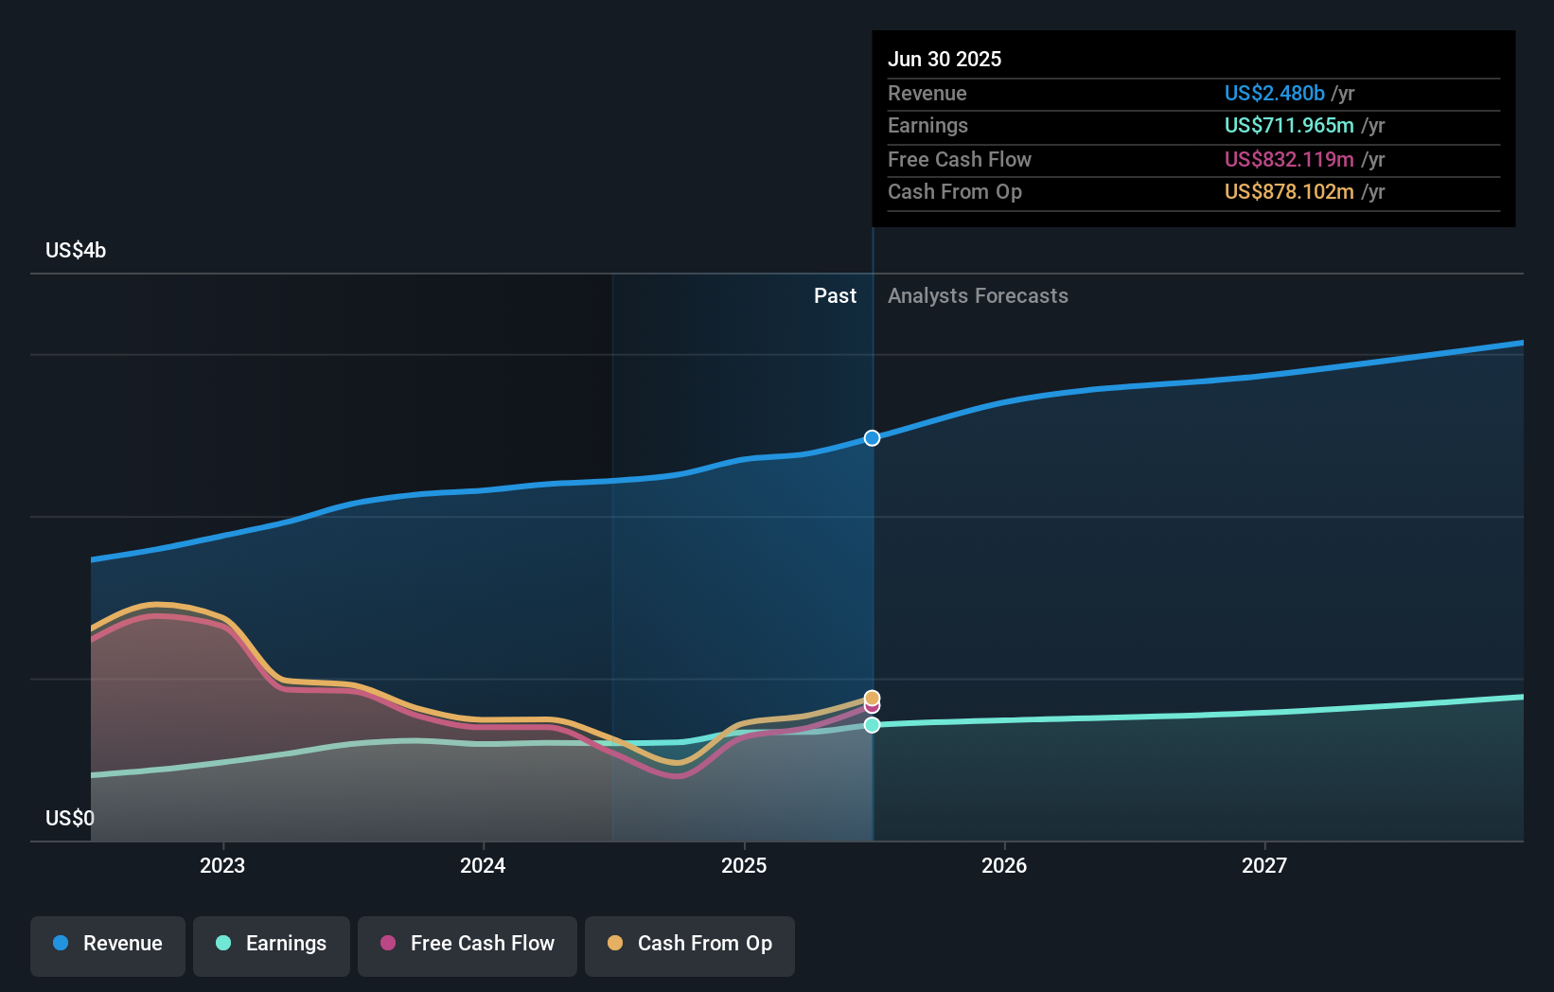This screenshot has height=992, width=1554.
Task: Click the Cash From Op legend button
Action: pos(689,944)
